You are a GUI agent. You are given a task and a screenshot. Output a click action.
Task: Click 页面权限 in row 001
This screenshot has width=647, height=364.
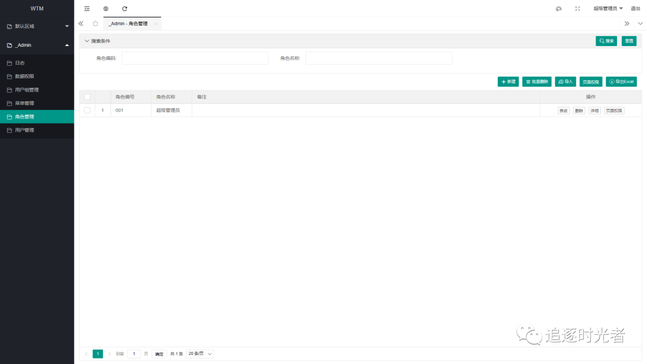click(614, 111)
